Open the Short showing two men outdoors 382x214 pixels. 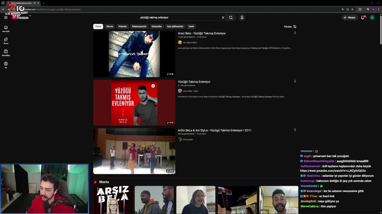(154, 200)
